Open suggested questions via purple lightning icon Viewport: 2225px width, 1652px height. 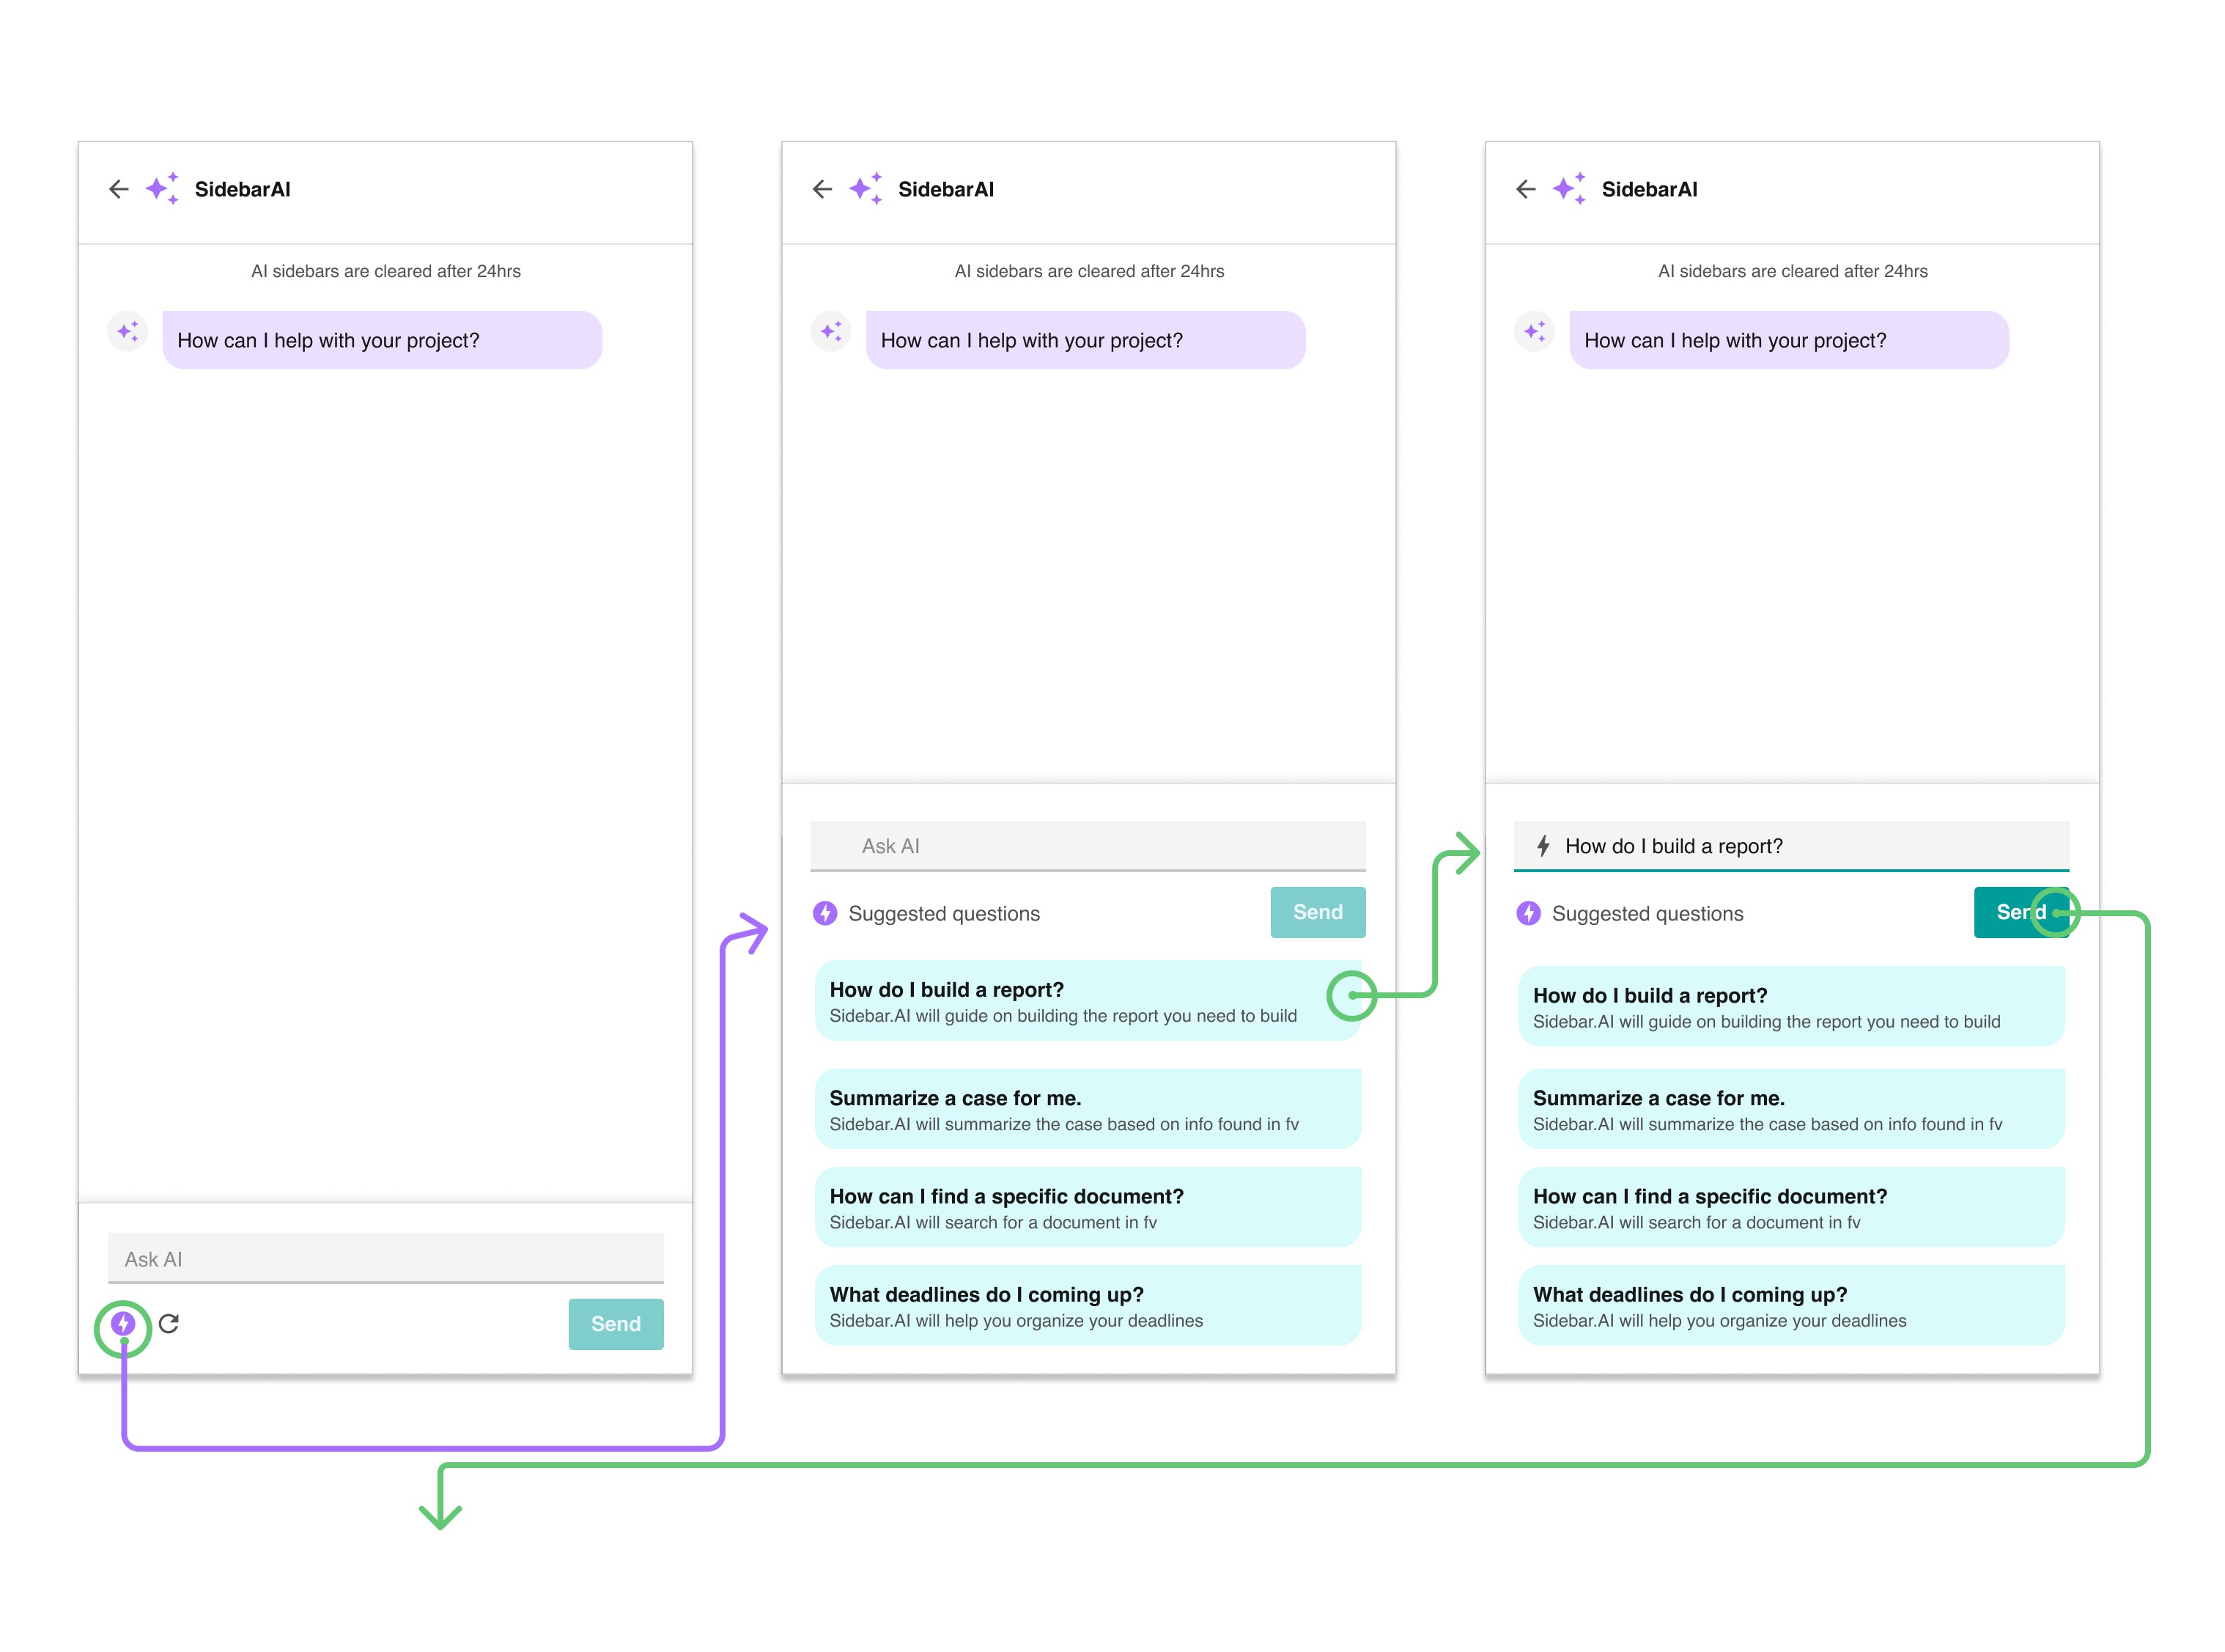pyautogui.click(x=123, y=1324)
